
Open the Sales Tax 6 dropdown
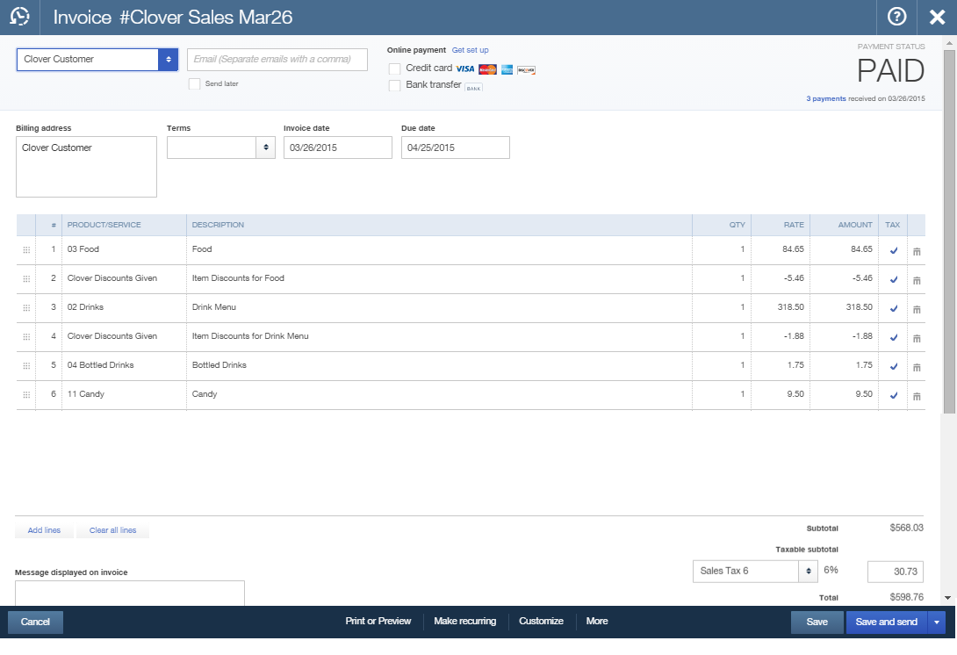(808, 572)
